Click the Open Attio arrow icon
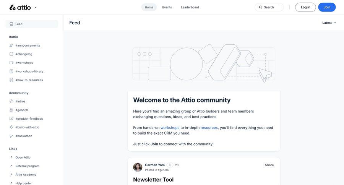Screen dimensions: 344x185 click(11, 157)
